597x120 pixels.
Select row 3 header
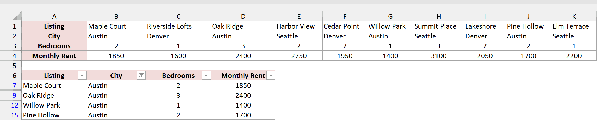point(11,46)
